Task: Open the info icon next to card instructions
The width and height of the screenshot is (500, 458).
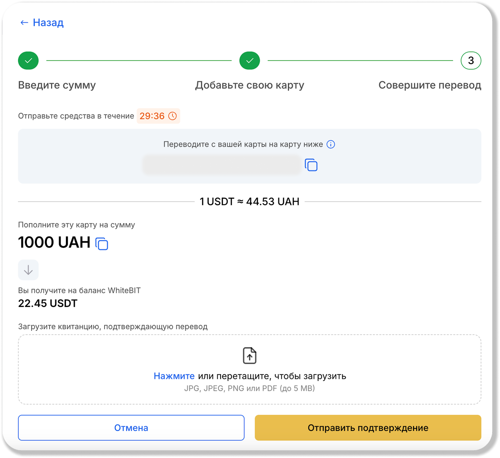Action: tap(331, 144)
